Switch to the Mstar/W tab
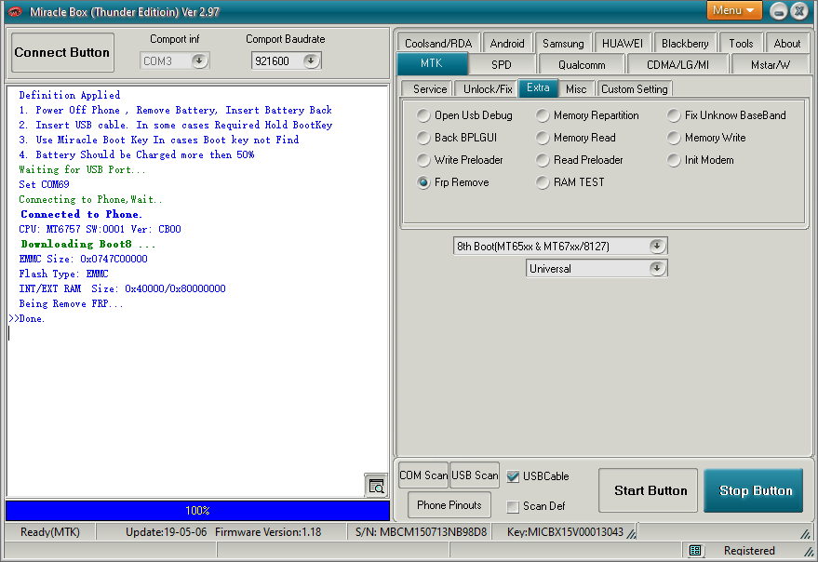The image size is (818, 562). point(771,65)
